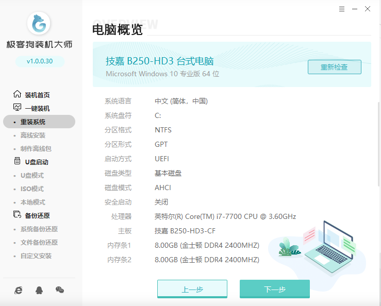381x306 pixels.
Task: Select 离线安装 in the sidebar
Action: tap(33, 135)
